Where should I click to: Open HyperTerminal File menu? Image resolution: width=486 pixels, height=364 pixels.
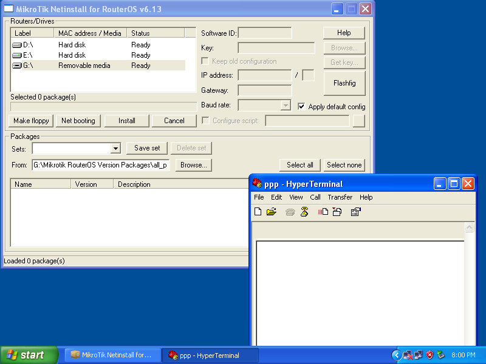tap(259, 197)
